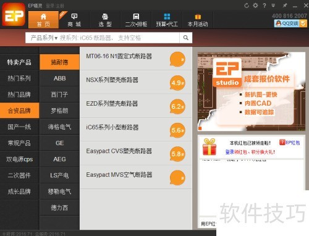Choose the GE brand

pyautogui.click(x=59, y=143)
